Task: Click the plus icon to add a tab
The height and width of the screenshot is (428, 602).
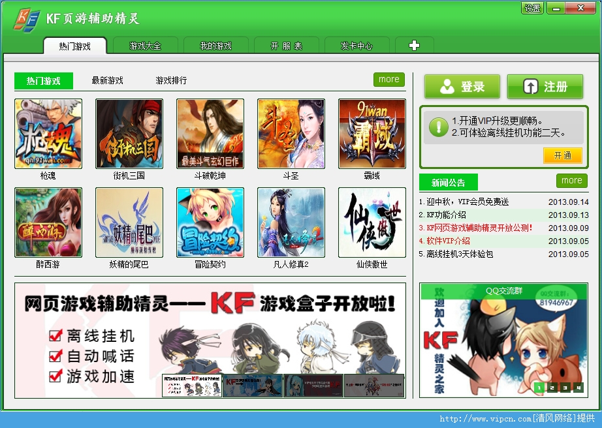Action: pos(414,46)
